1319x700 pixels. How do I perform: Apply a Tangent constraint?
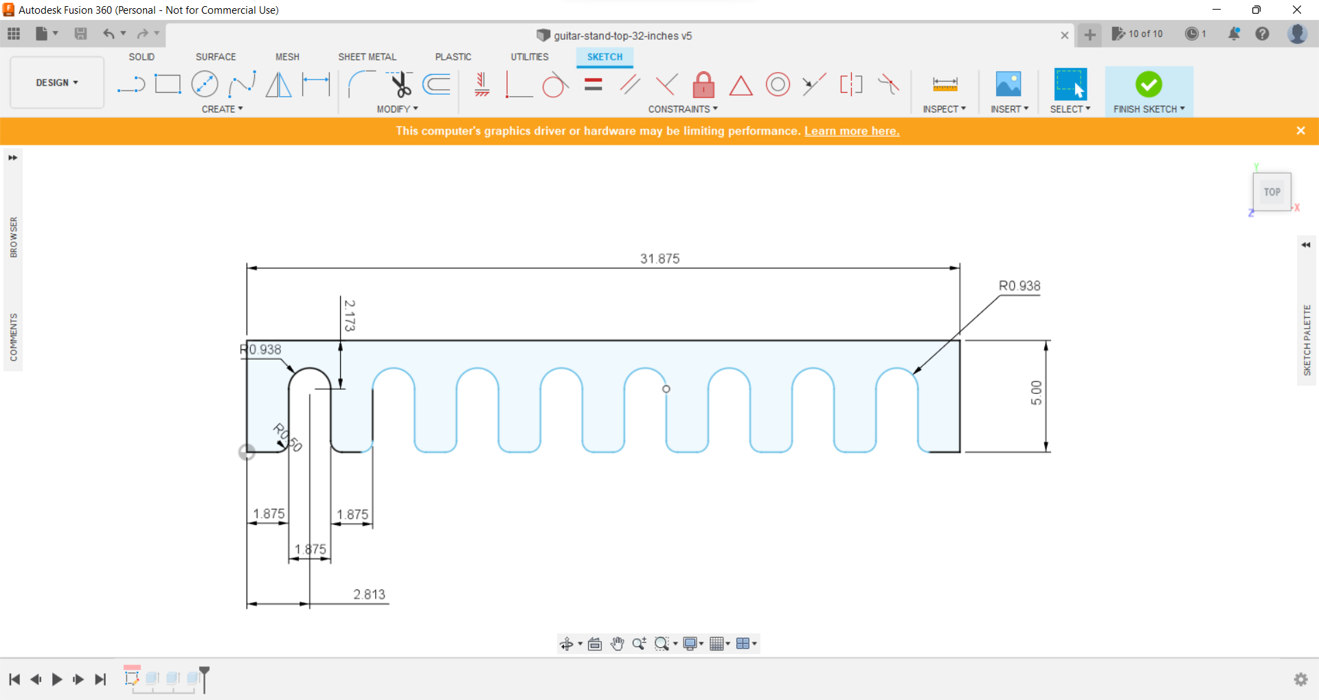(555, 84)
